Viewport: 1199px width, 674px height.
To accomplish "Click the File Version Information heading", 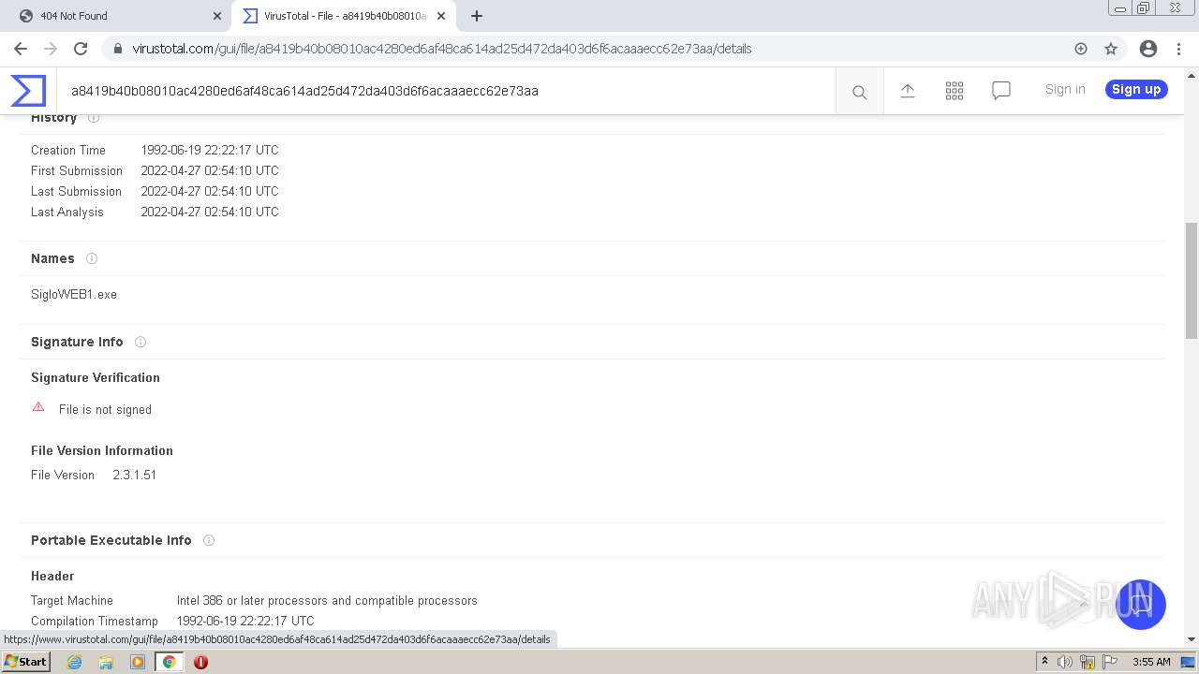I will [102, 450].
